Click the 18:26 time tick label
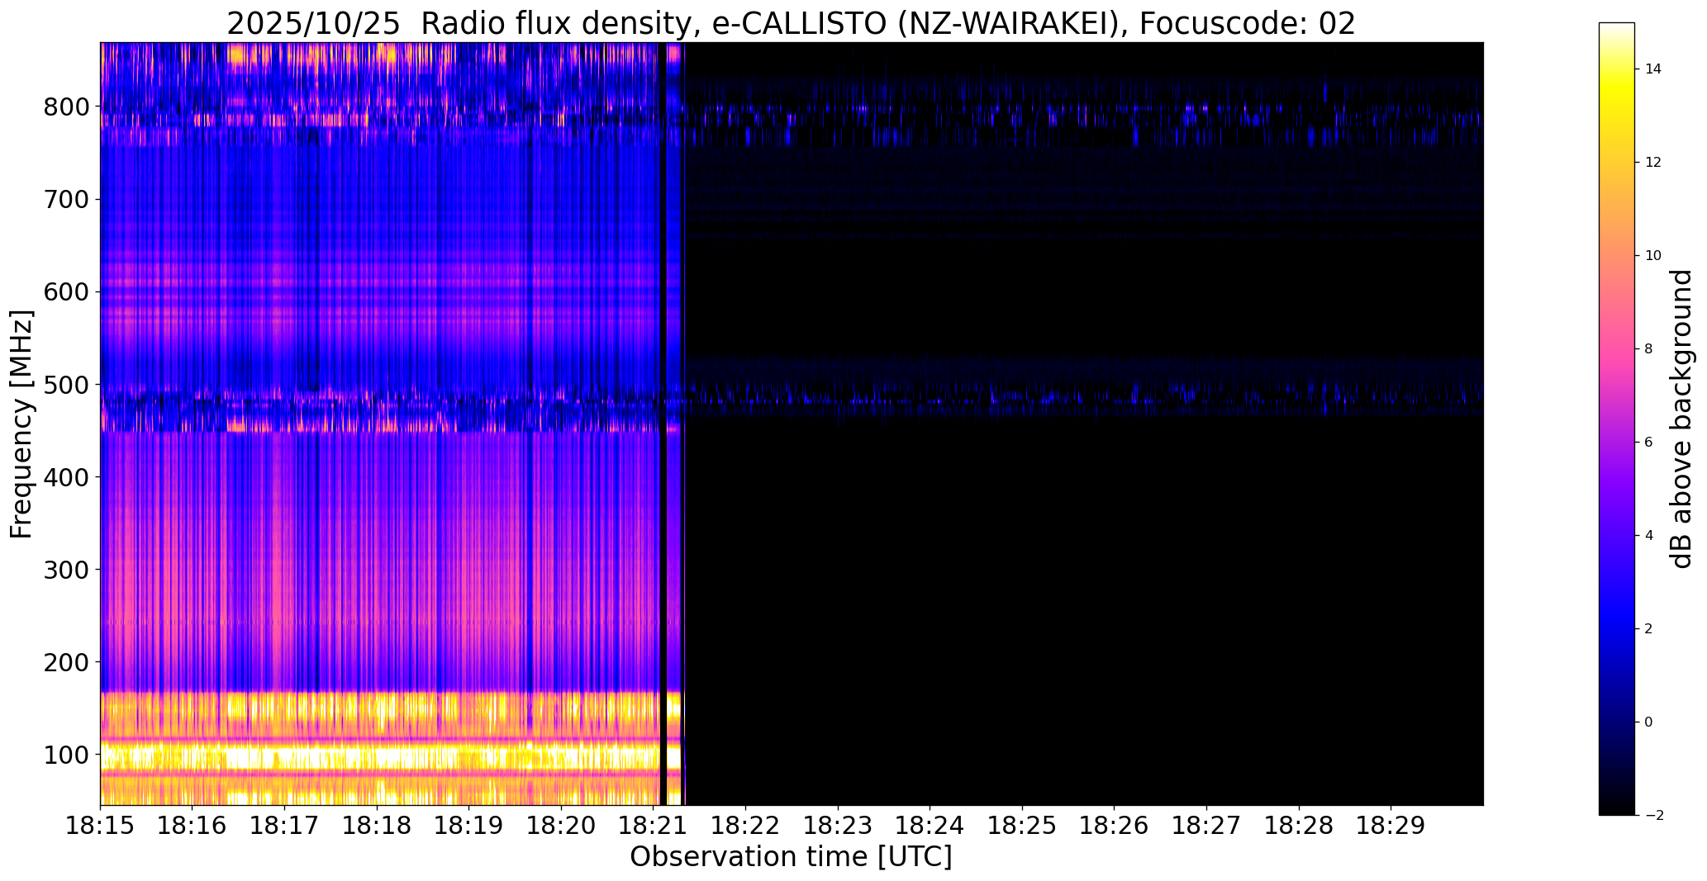Screen dimensions: 1707x881 [1115, 826]
